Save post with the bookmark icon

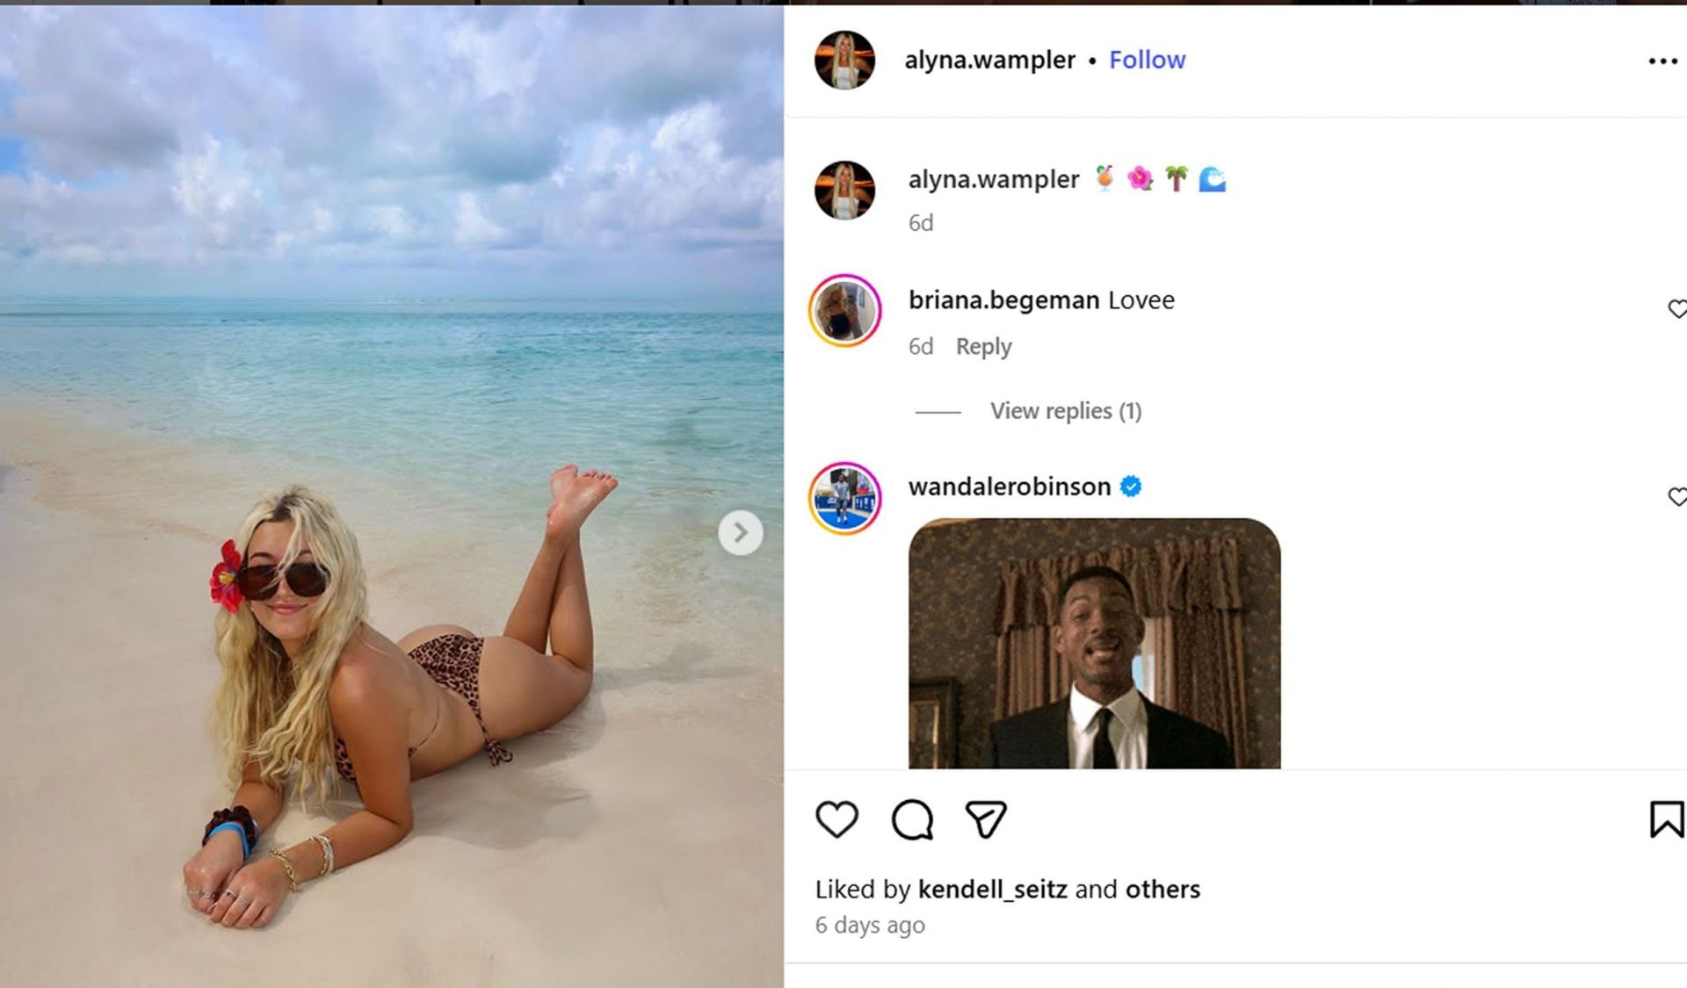click(x=1666, y=819)
